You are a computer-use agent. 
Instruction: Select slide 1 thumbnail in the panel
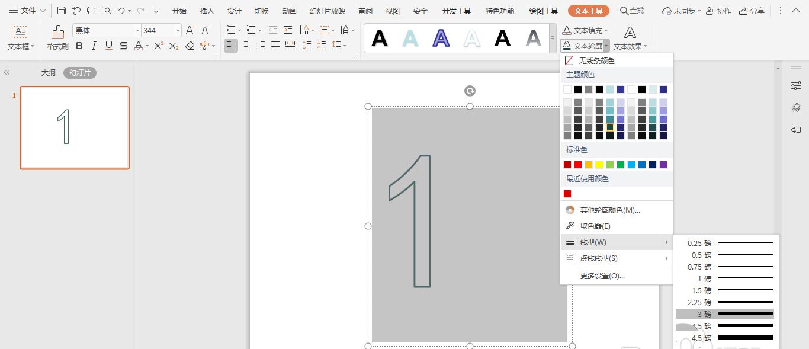click(x=75, y=127)
